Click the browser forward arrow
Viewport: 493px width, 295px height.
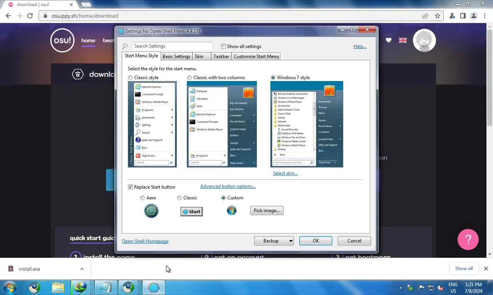click(19, 16)
